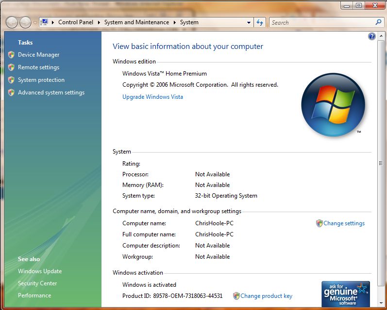Viewport: 387px width, 310px height.
Task: Click the 32-bit Operating System value
Action: pyautogui.click(x=226, y=196)
